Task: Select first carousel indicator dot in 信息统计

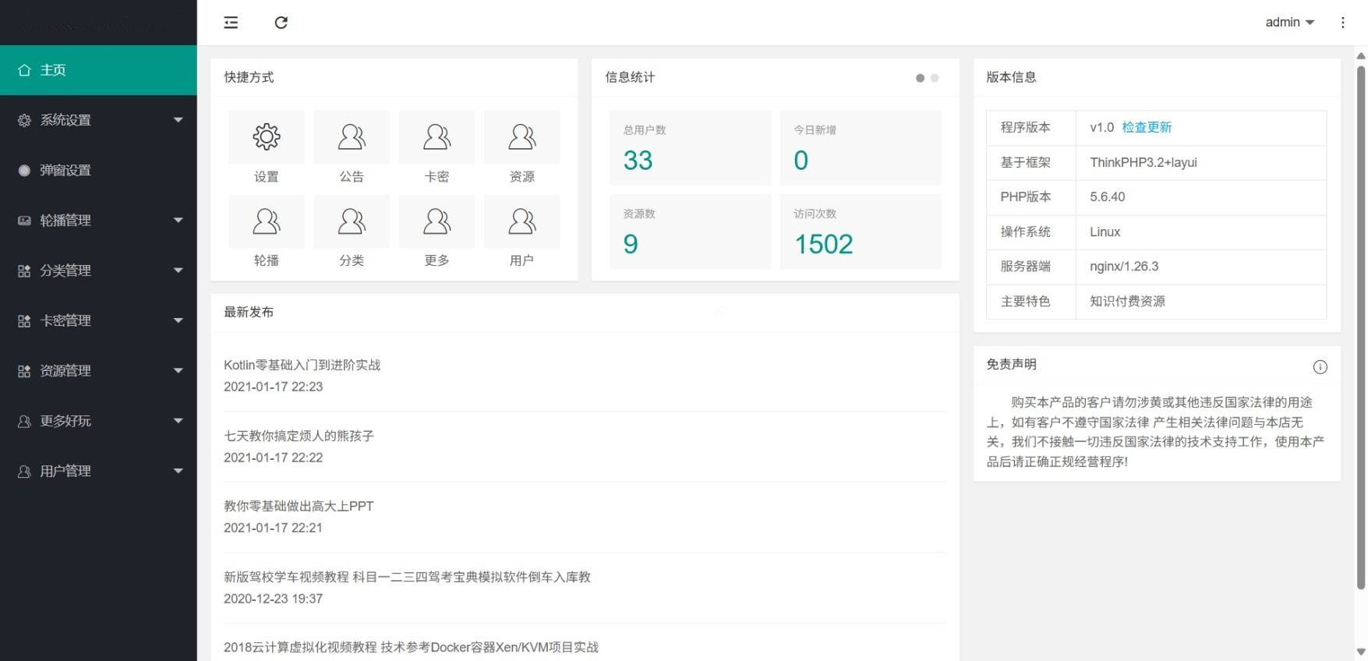Action: click(920, 78)
